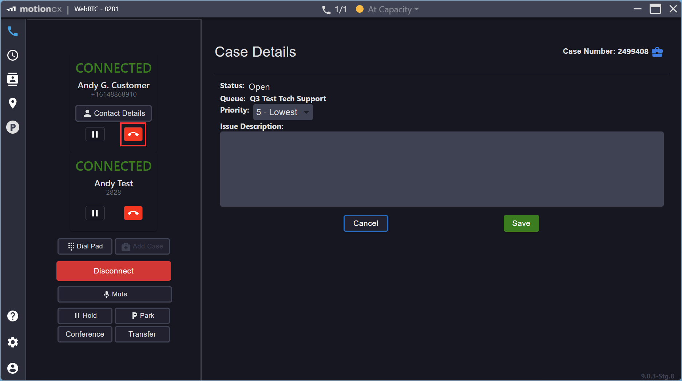
Task: Park the current call
Action: (142, 316)
